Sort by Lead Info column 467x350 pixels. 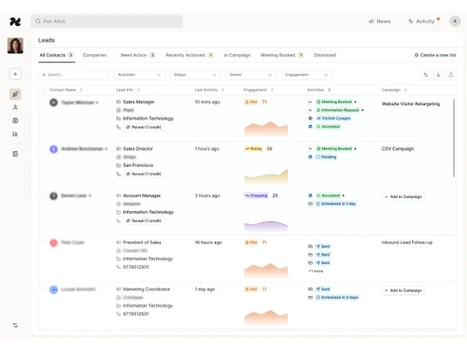(x=128, y=90)
